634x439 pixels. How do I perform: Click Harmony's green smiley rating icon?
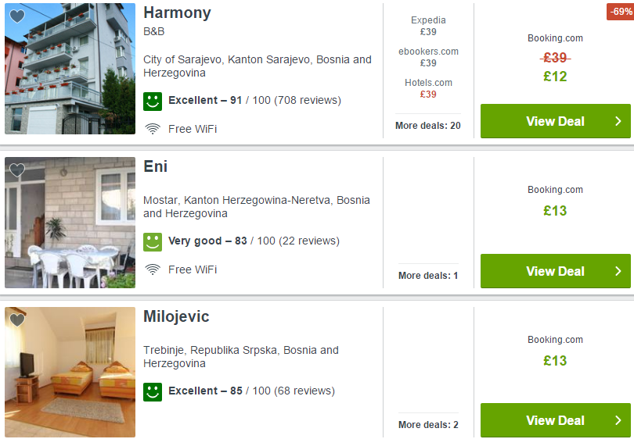click(x=153, y=101)
